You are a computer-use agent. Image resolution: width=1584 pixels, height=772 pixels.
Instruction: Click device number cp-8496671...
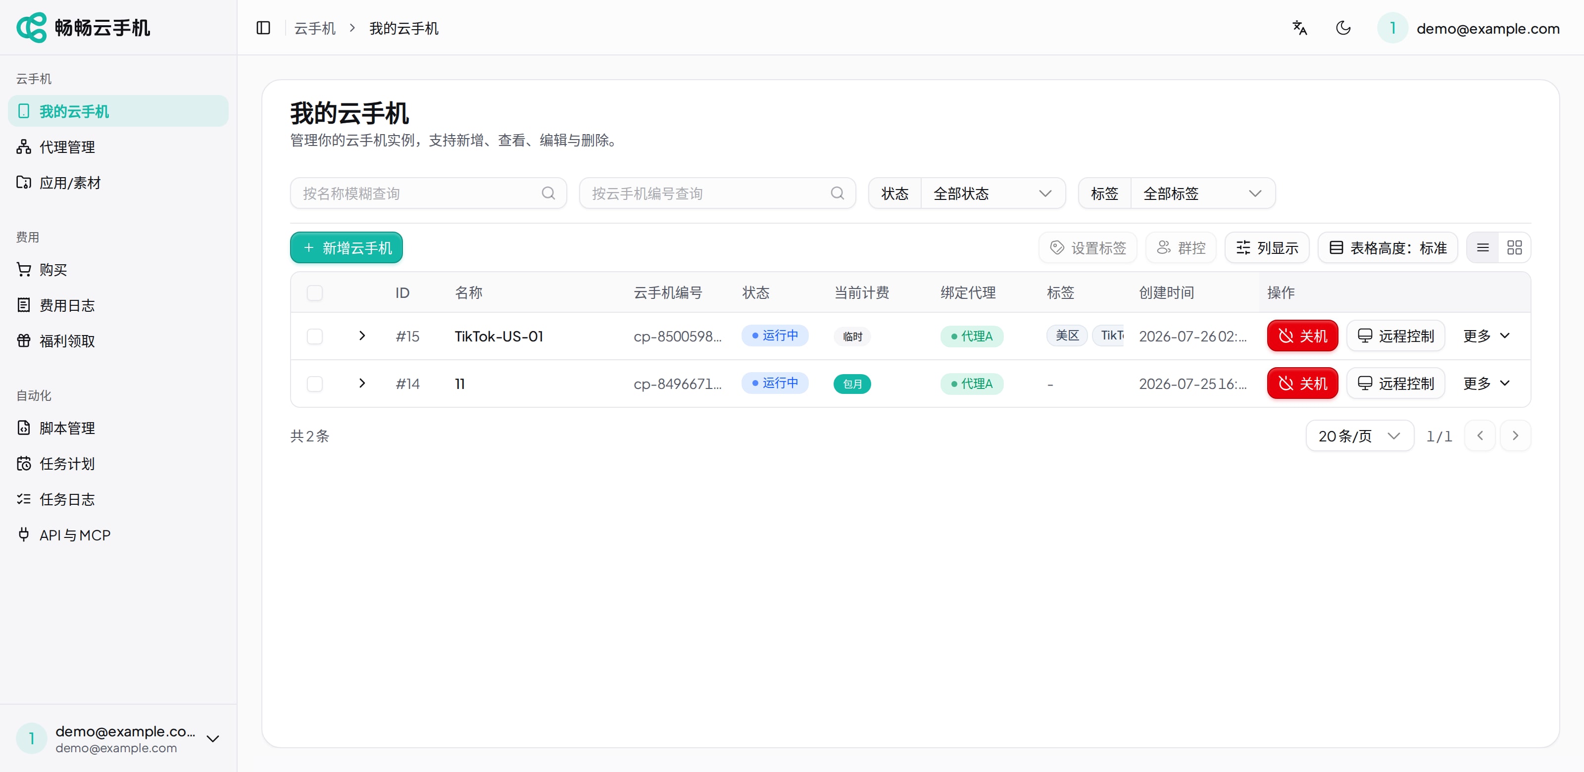coord(677,384)
